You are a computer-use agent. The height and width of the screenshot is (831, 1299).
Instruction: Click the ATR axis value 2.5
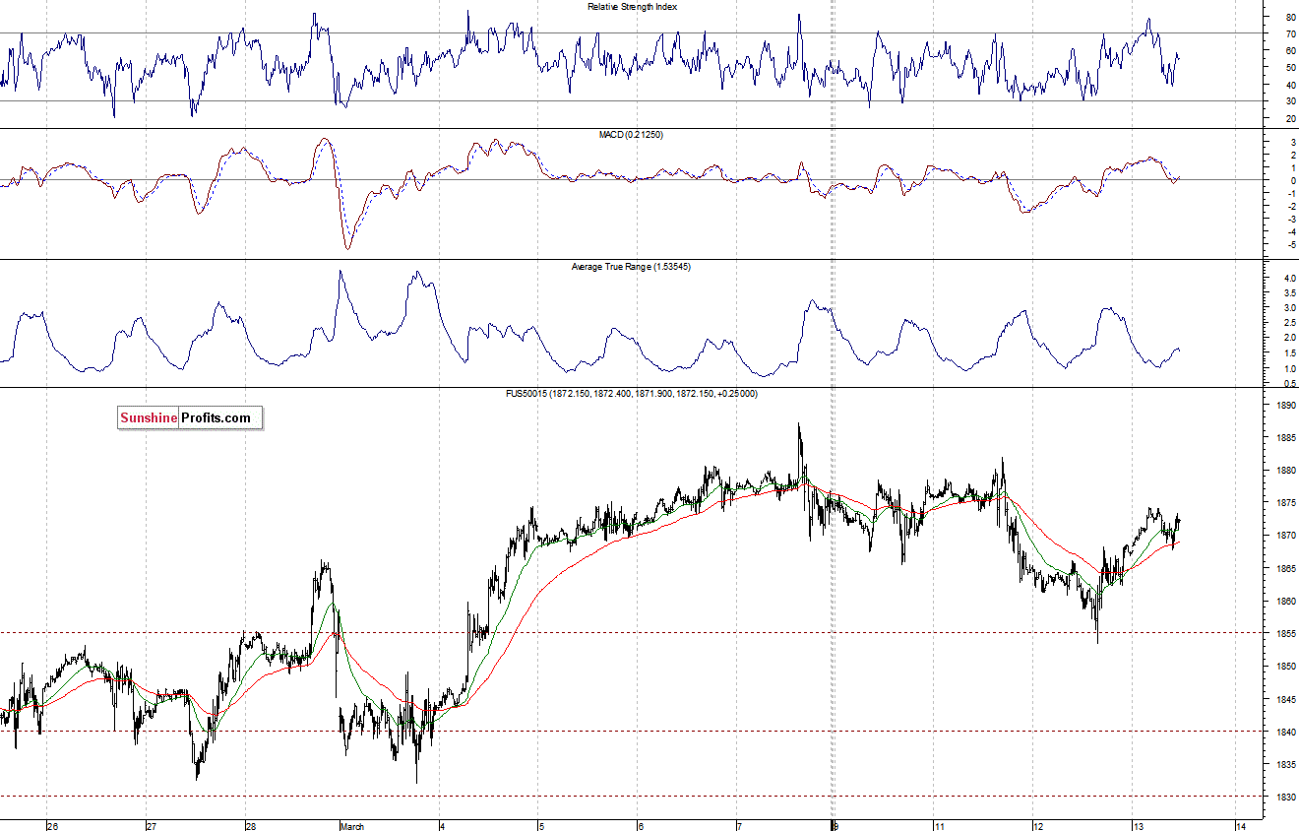(x=1291, y=323)
